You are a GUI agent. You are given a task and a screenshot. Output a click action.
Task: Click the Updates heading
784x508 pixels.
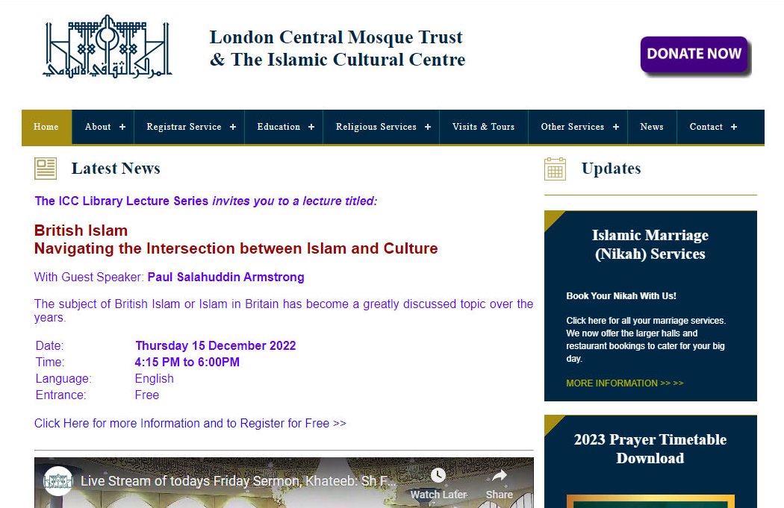[611, 169]
